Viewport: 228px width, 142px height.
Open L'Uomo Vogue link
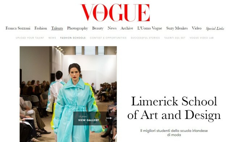149,28
